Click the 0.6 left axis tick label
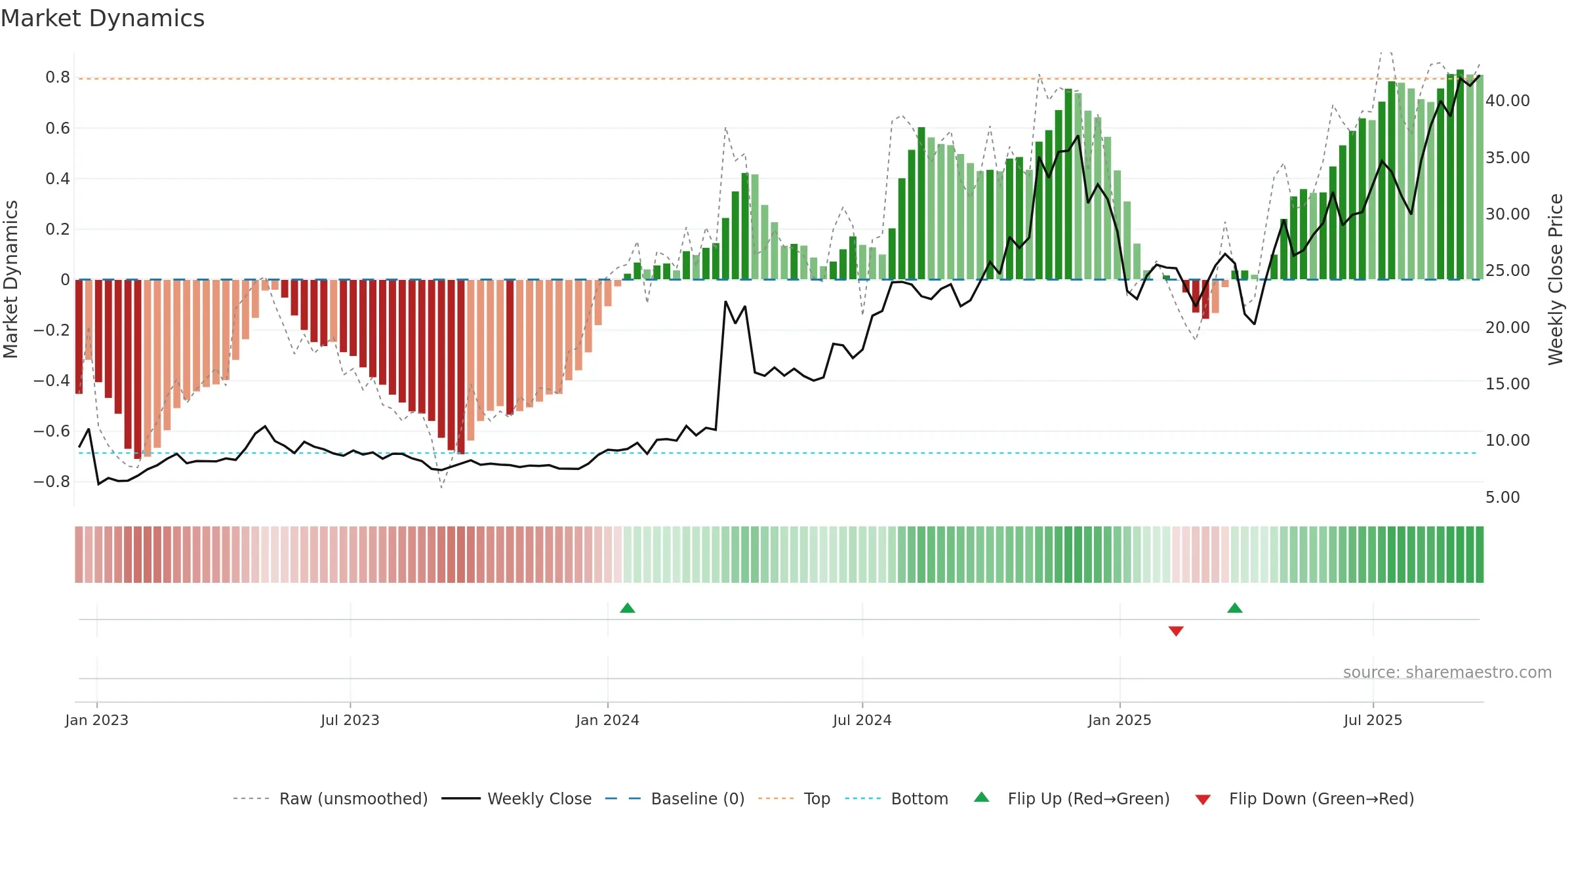The height and width of the screenshot is (885, 1574). coord(58,128)
